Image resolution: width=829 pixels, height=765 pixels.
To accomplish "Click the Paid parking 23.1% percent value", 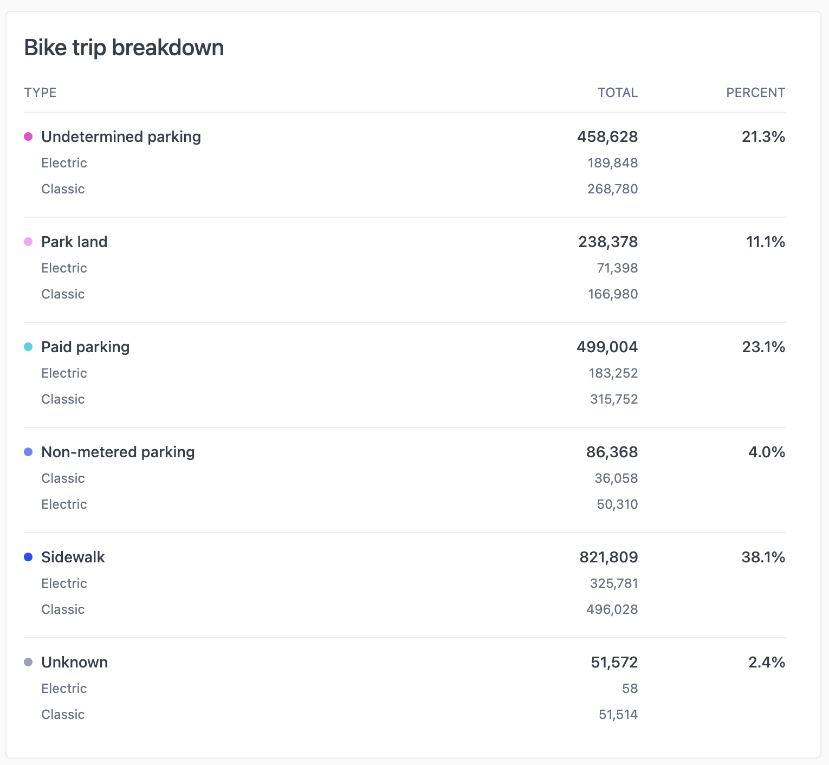I will click(x=763, y=347).
